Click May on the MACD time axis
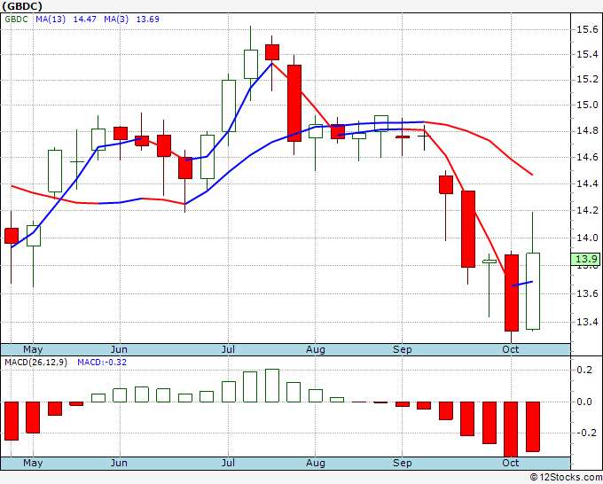 click(x=33, y=463)
